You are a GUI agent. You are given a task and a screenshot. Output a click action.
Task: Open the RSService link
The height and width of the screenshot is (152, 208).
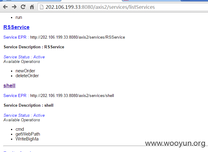(16, 27)
